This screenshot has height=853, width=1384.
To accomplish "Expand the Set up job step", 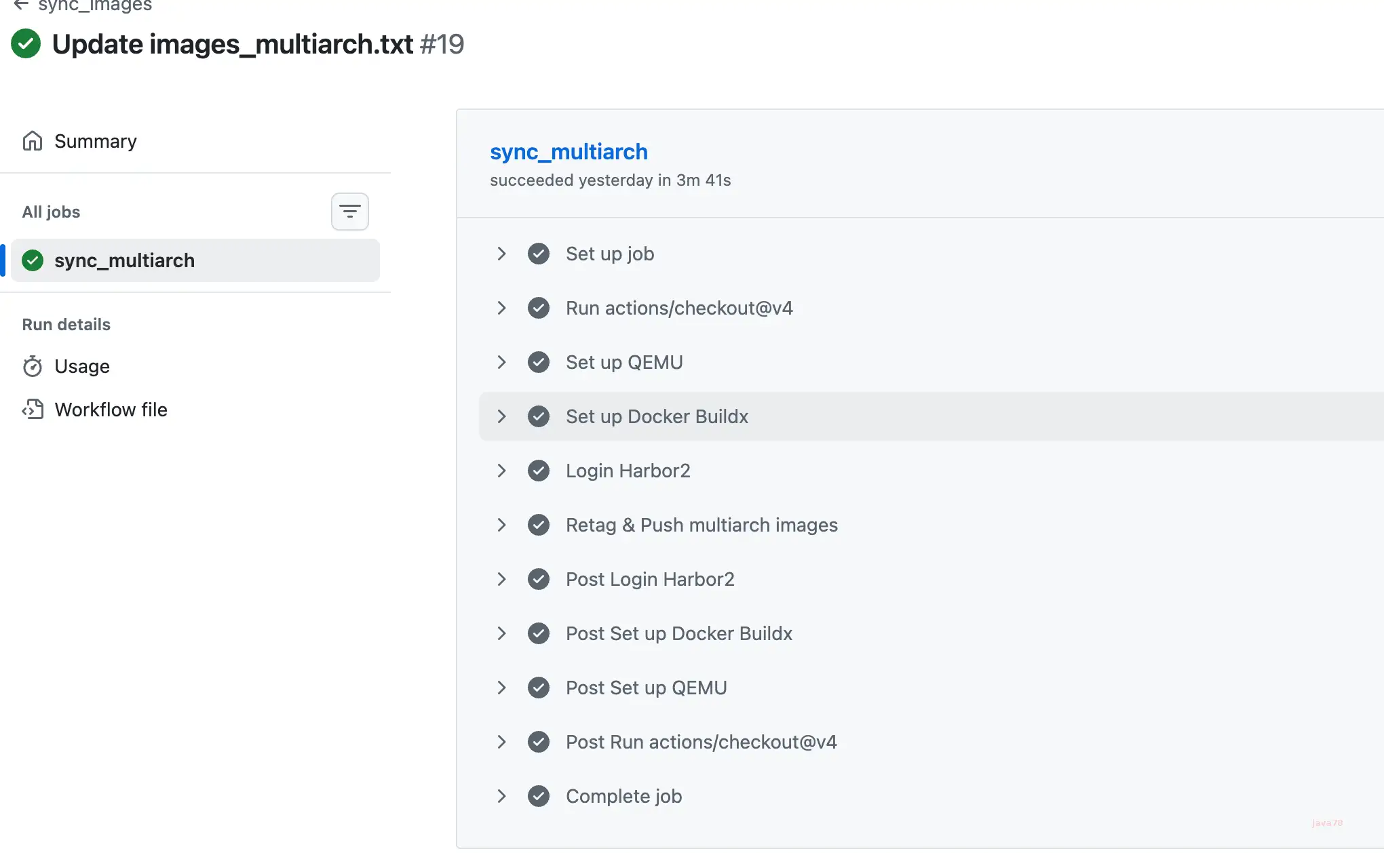I will [502, 254].
